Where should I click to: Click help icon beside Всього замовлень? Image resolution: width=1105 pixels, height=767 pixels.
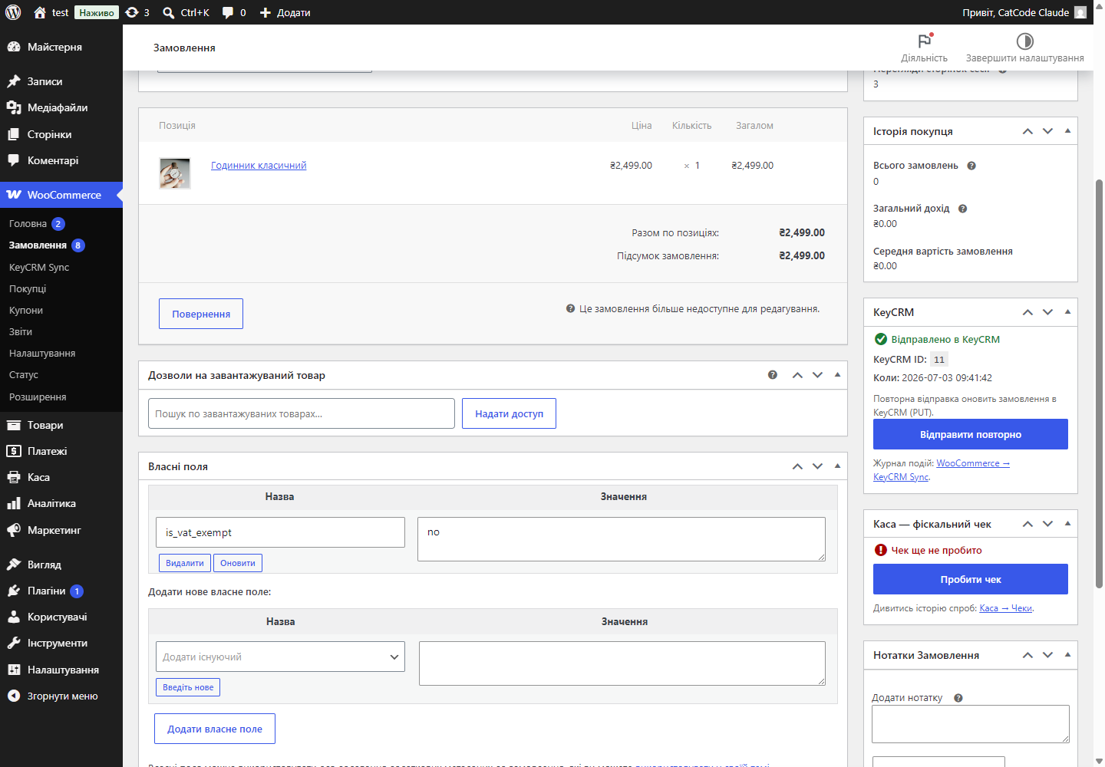click(x=971, y=166)
